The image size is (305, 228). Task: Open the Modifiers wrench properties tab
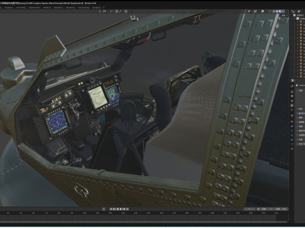(292, 126)
